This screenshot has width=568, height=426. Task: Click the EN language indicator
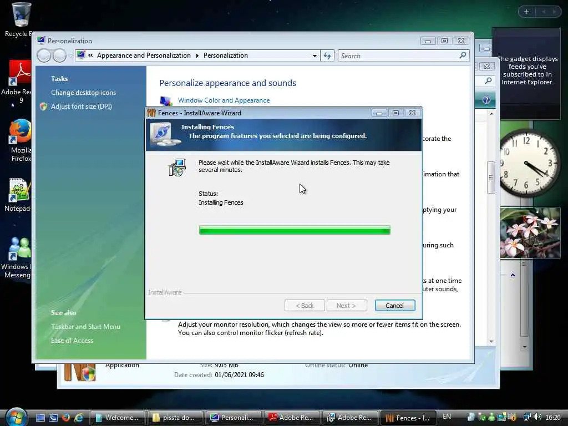[447, 417]
